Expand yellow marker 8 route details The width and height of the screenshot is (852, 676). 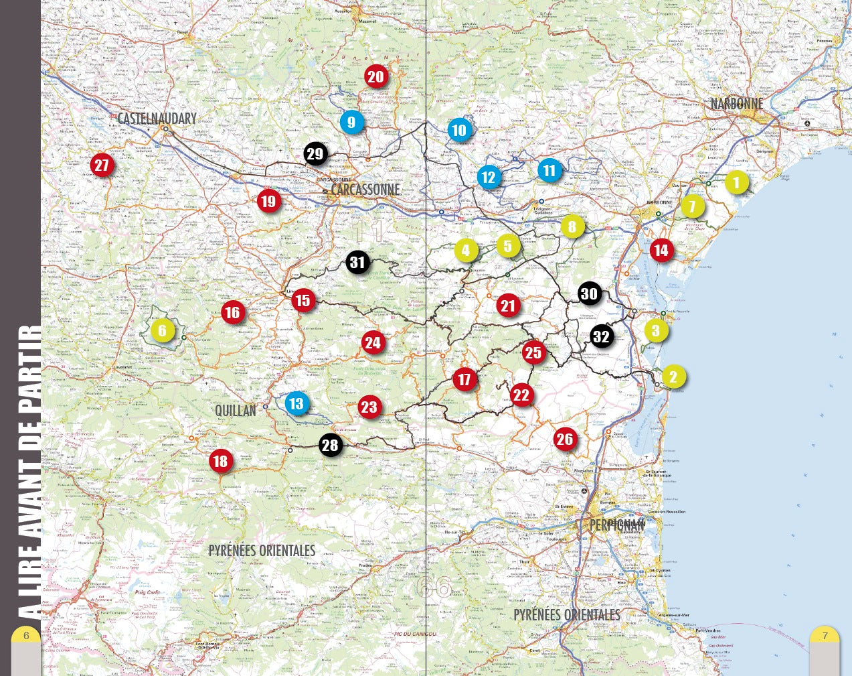pyautogui.click(x=572, y=226)
